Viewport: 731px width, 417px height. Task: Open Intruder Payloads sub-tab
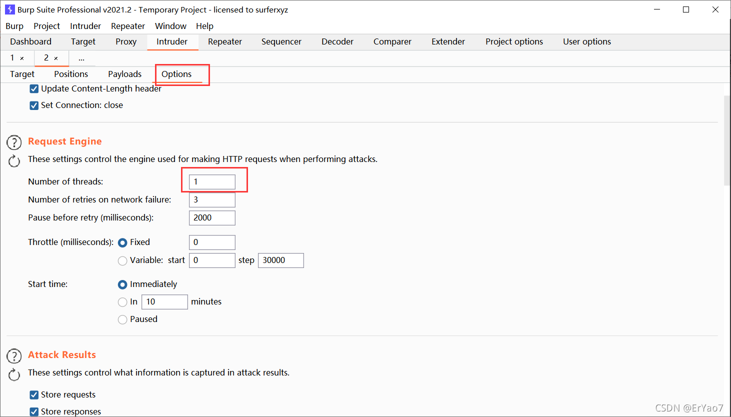pos(125,74)
